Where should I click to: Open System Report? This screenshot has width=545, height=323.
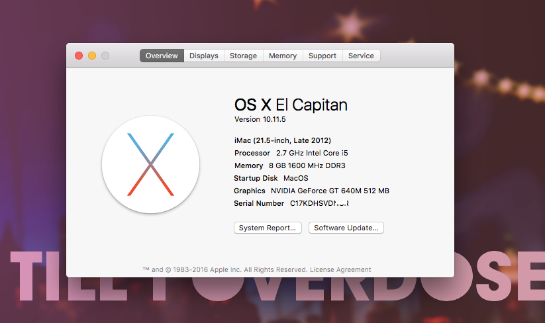point(268,228)
